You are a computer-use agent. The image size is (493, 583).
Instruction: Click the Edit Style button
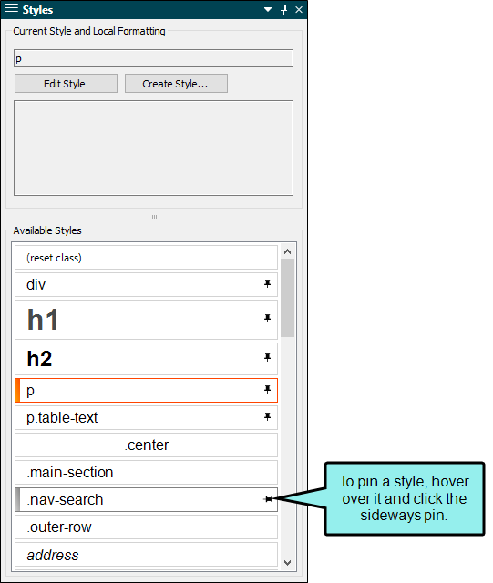66,83
